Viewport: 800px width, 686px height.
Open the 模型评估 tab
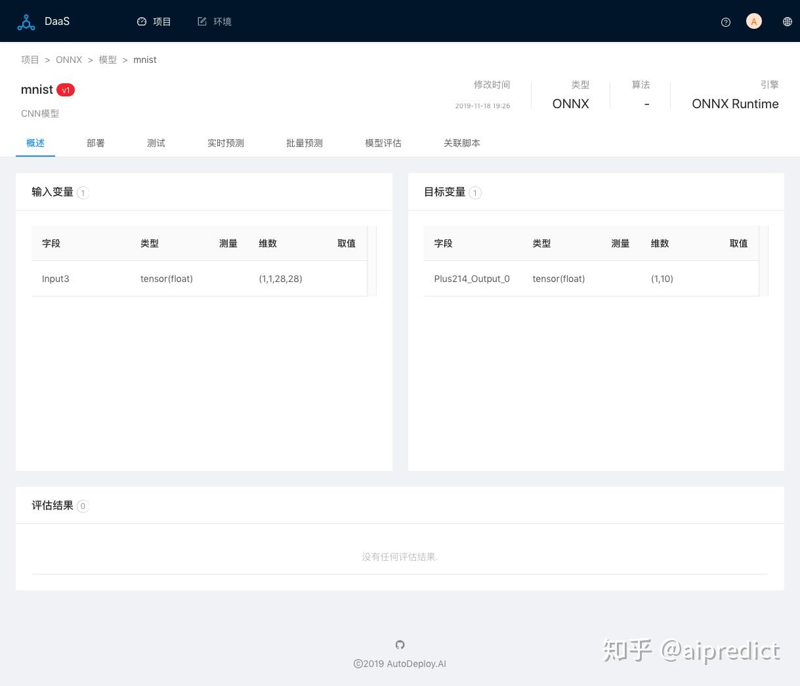[383, 143]
